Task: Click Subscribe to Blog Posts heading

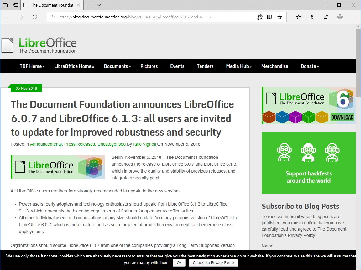Action: (301, 206)
